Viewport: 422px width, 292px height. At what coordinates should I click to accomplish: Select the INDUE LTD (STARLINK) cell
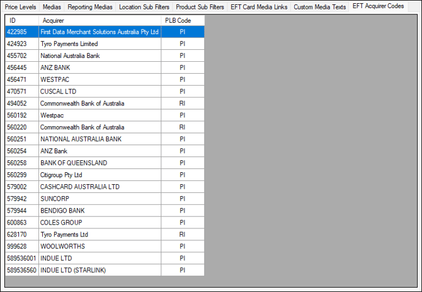[x=100, y=270]
